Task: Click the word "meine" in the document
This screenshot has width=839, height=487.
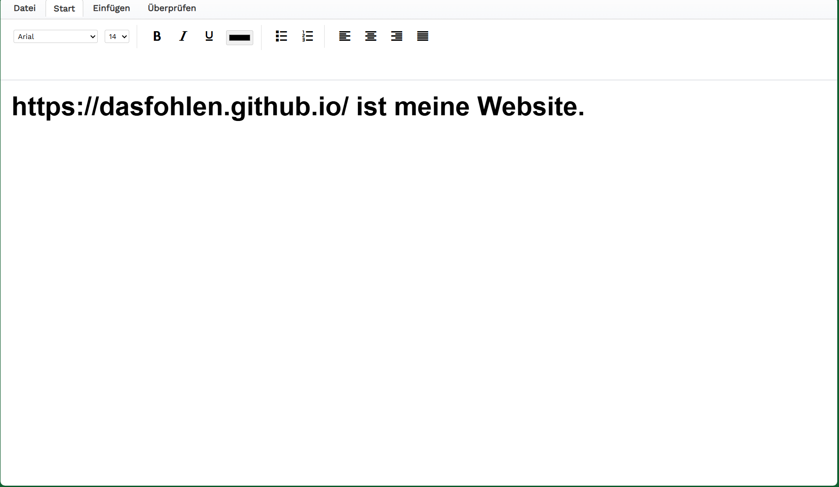Action: pyautogui.click(x=432, y=107)
